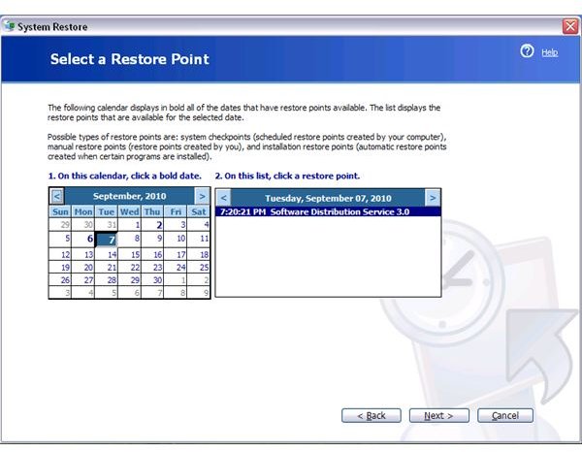Click date 22 in the calendar
The height and width of the screenshot is (452, 582).
[130, 267]
